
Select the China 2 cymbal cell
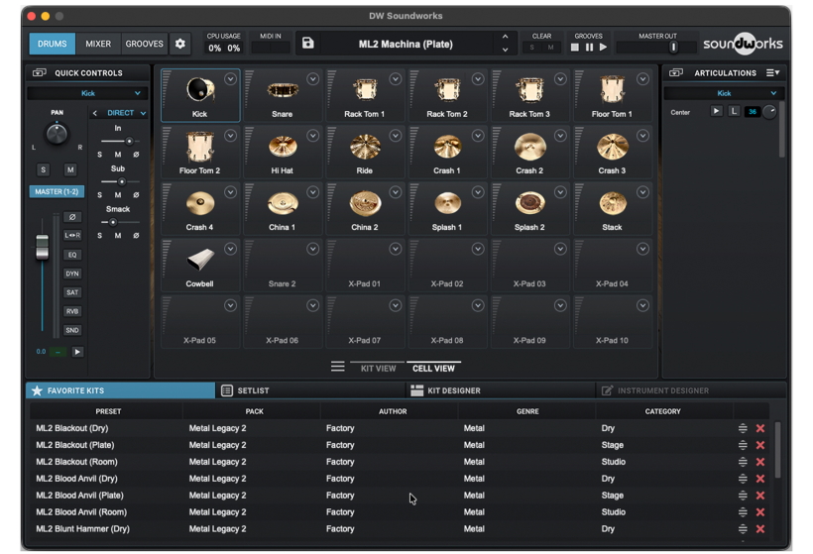[x=365, y=208]
